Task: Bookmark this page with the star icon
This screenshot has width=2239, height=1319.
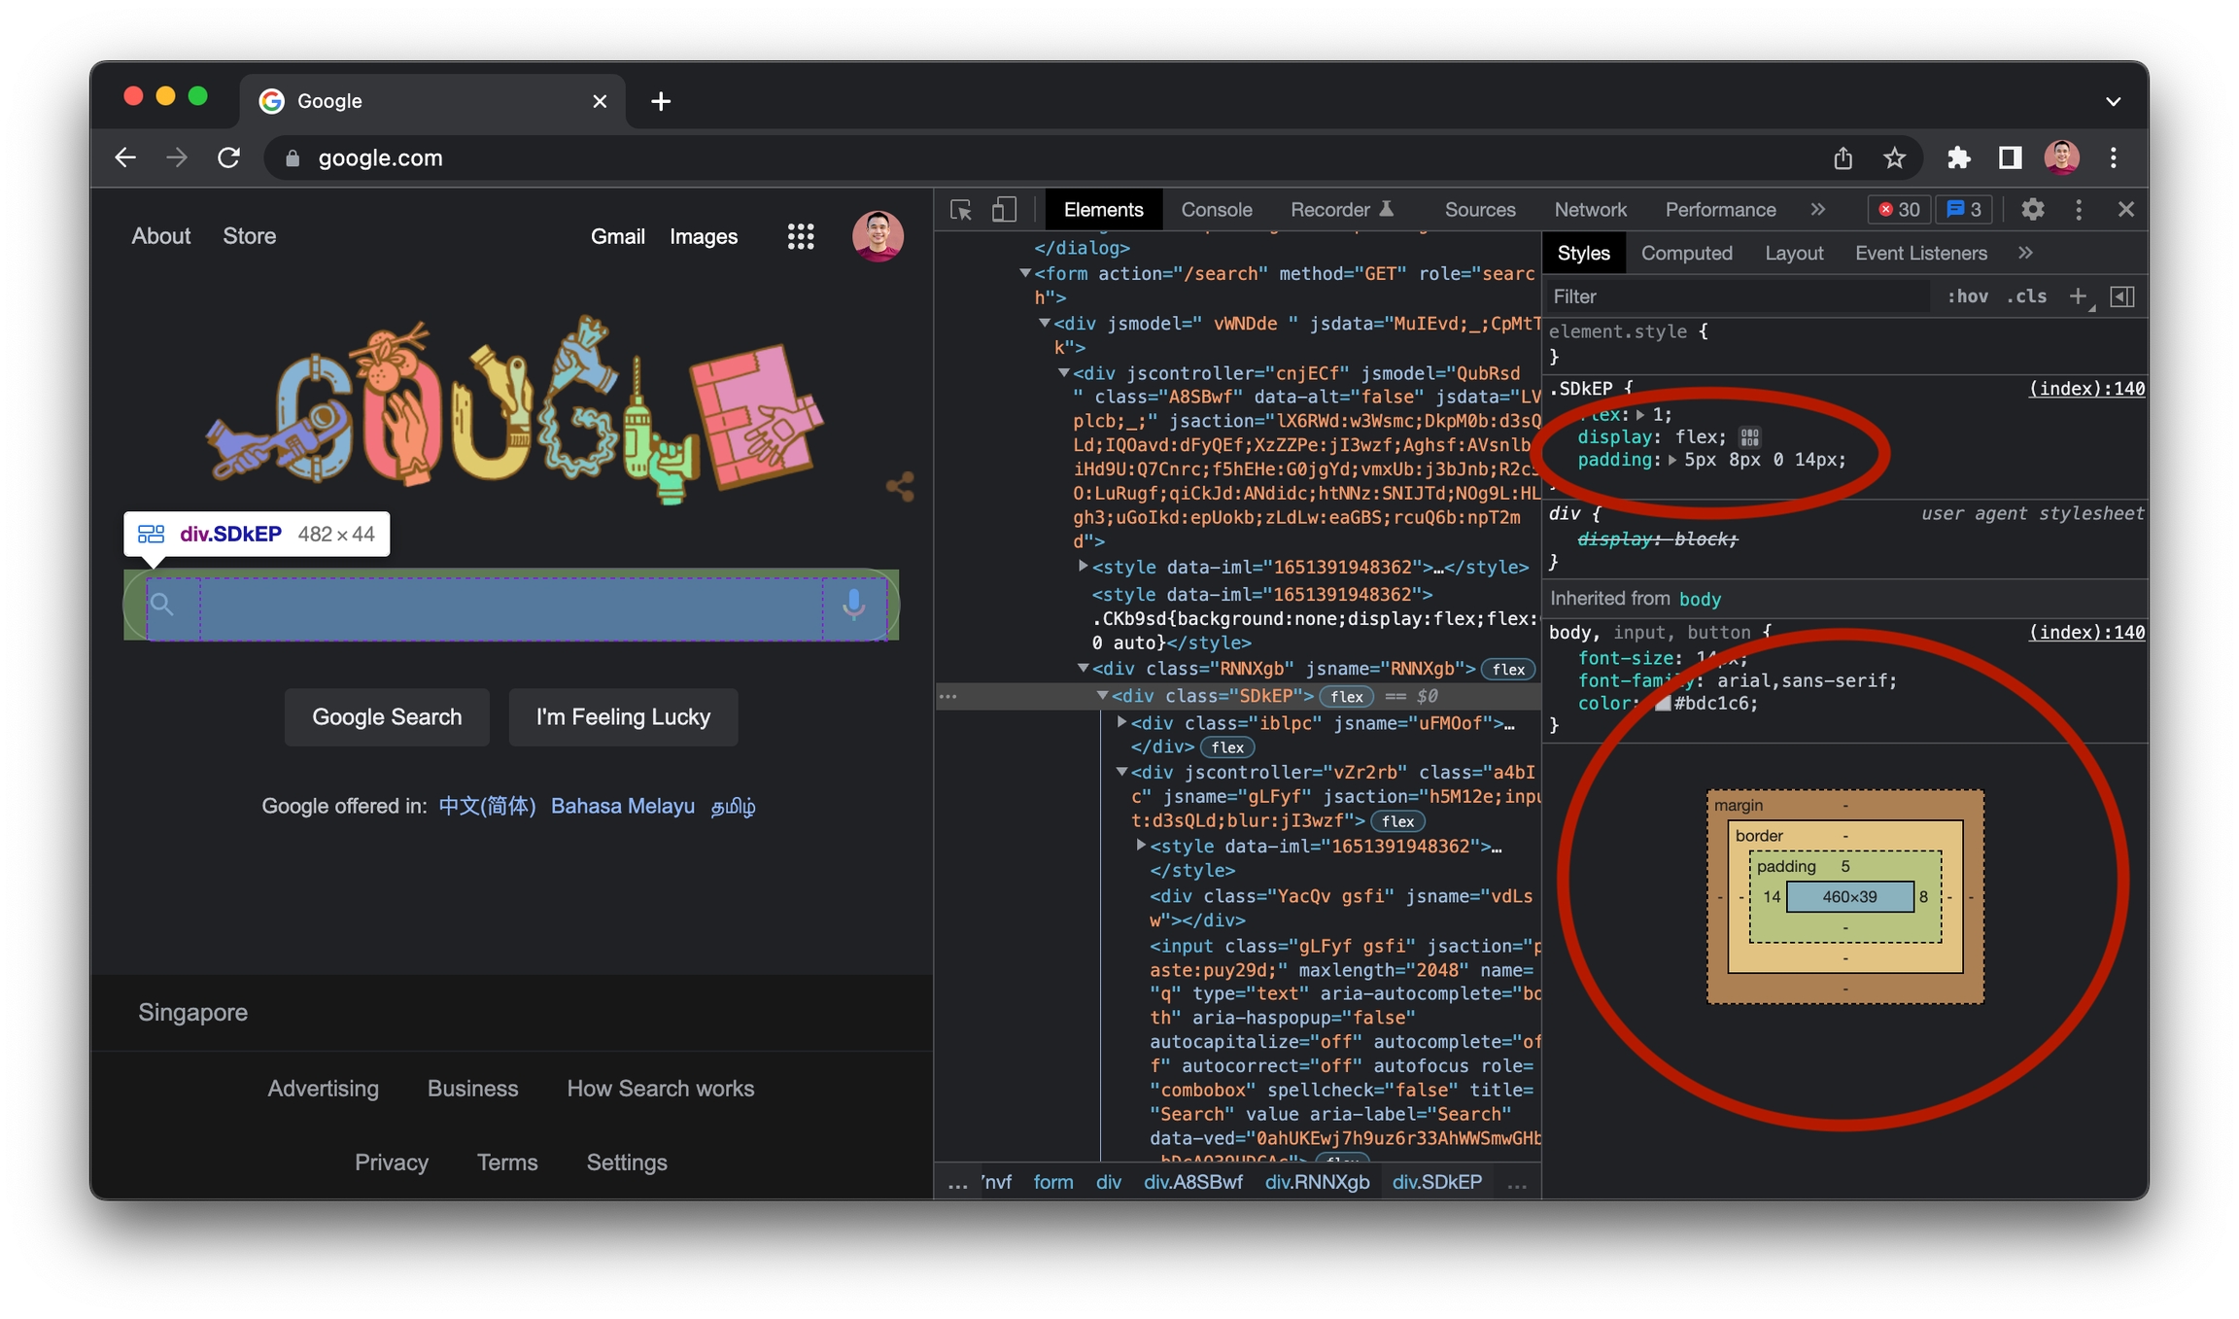Action: coord(1894,157)
